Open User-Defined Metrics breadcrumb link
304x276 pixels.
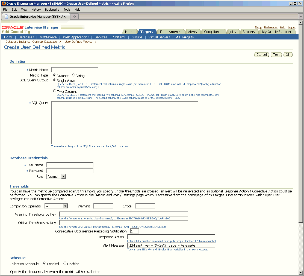[78, 42]
